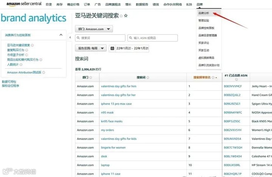
Task: Select 买家评论 from the dropdown menu
Action: tap(204, 43)
